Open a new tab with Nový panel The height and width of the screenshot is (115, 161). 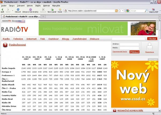coord(52,10)
